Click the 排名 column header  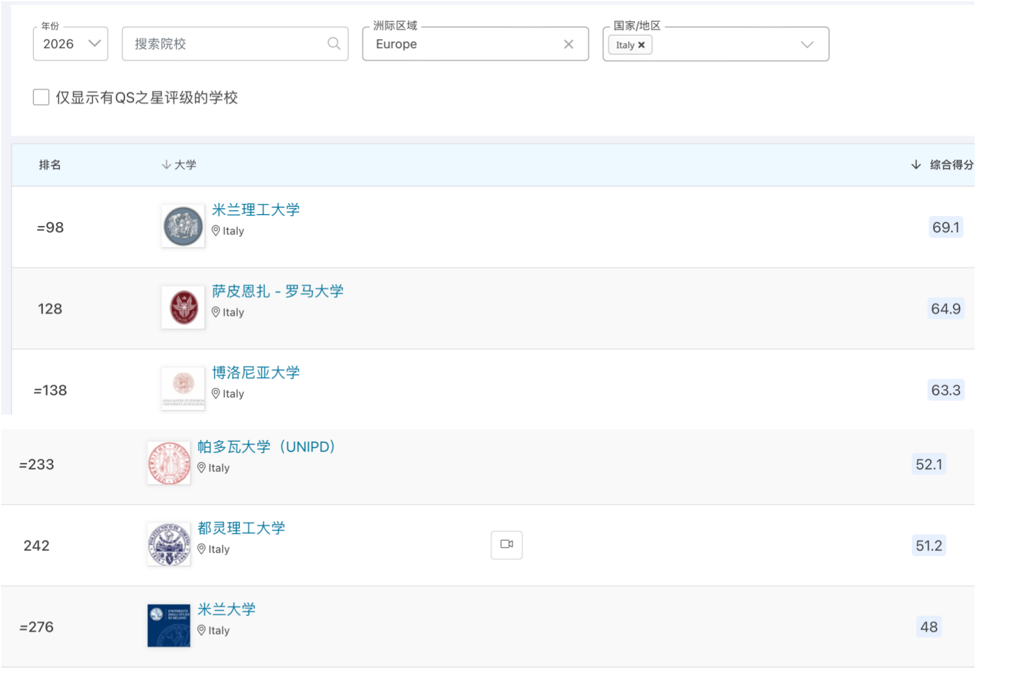coord(50,164)
